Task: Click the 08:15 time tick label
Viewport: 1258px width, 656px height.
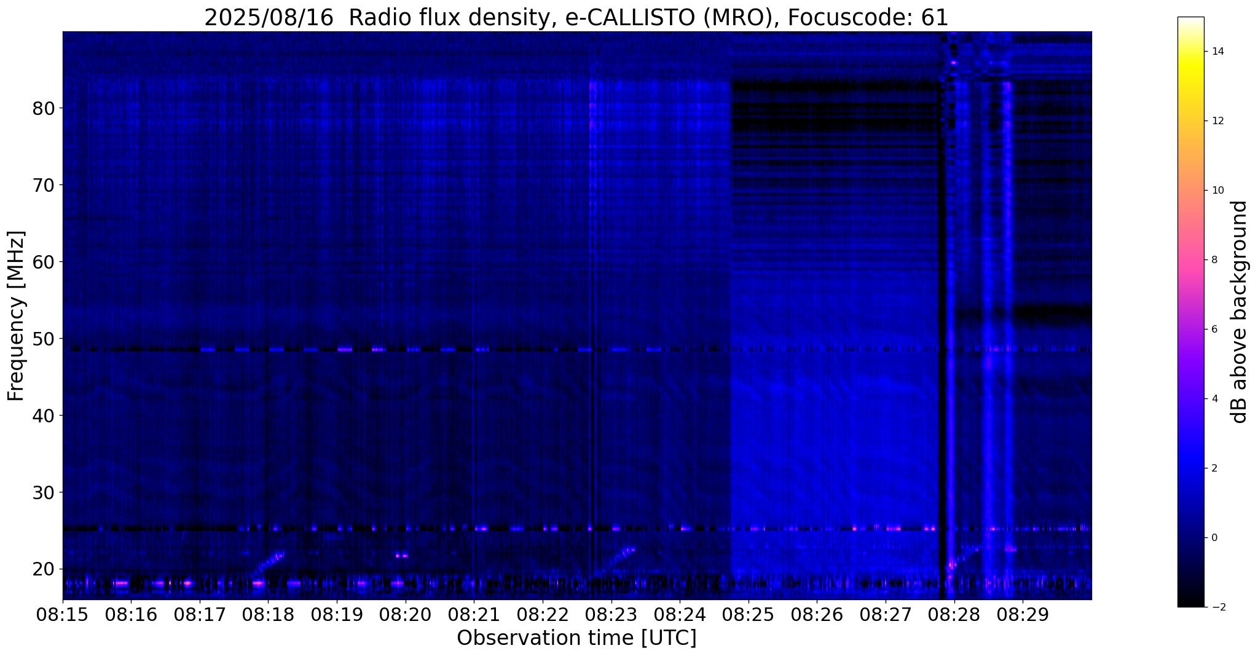Action: (x=63, y=614)
